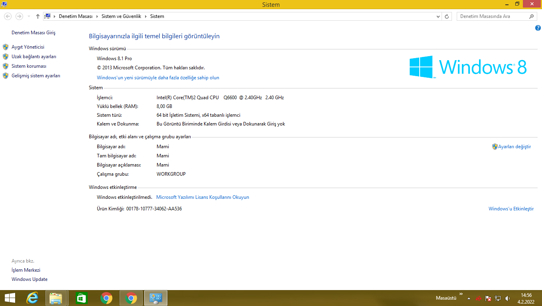Click the product ID 00178-10777-34062-AA536

(154, 209)
